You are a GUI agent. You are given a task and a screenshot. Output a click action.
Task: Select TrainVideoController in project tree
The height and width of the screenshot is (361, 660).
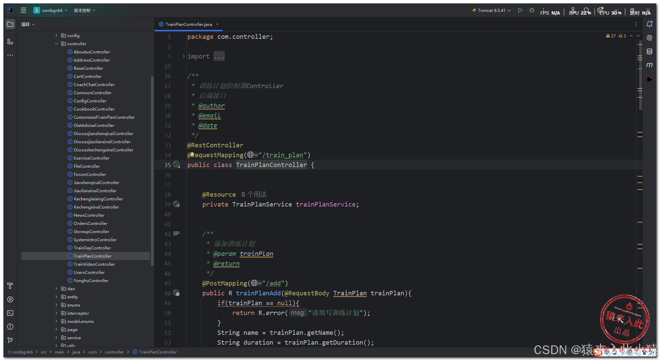coord(94,264)
